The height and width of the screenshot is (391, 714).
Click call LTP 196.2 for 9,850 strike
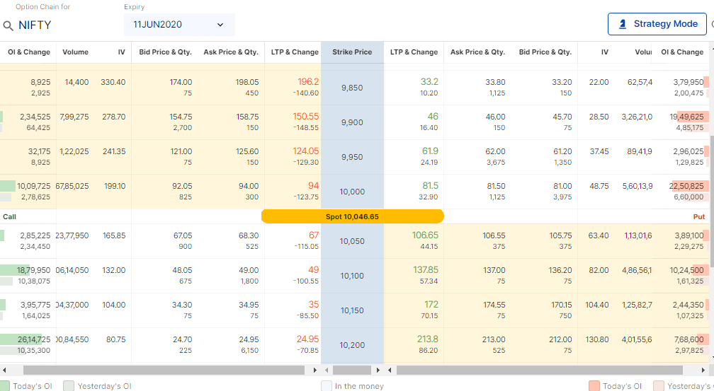(x=308, y=82)
